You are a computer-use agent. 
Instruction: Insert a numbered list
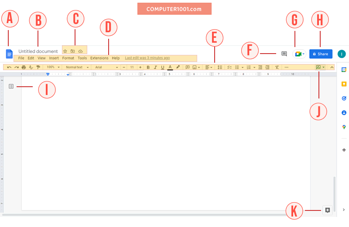pos(249,67)
